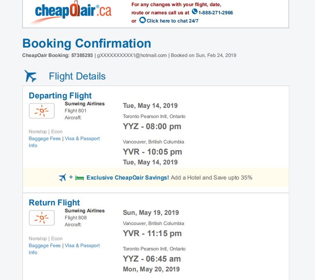Open Visa & Passport Info for return flight

click(82, 246)
